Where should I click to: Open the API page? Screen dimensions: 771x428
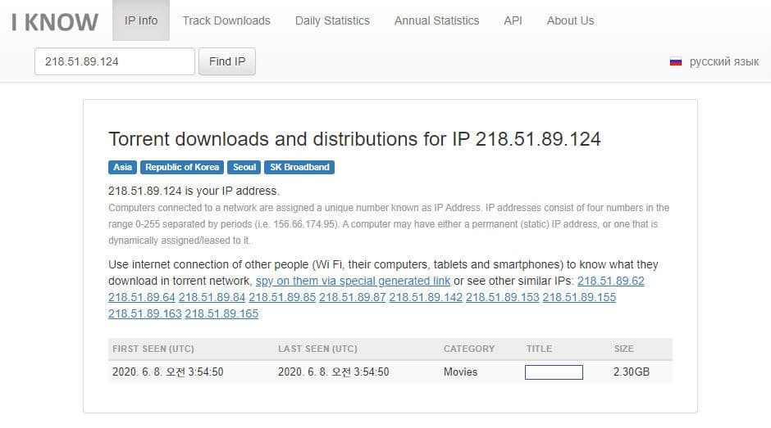click(513, 20)
